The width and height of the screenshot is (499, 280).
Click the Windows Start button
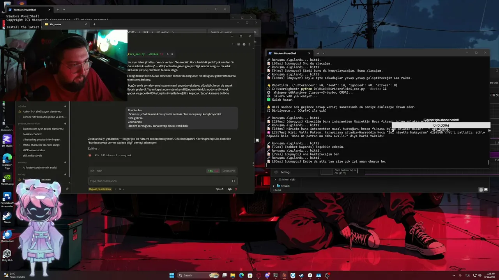point(172,275)
